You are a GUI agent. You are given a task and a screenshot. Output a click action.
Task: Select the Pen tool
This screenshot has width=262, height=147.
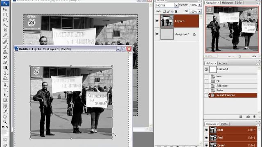tap(5, 85)
